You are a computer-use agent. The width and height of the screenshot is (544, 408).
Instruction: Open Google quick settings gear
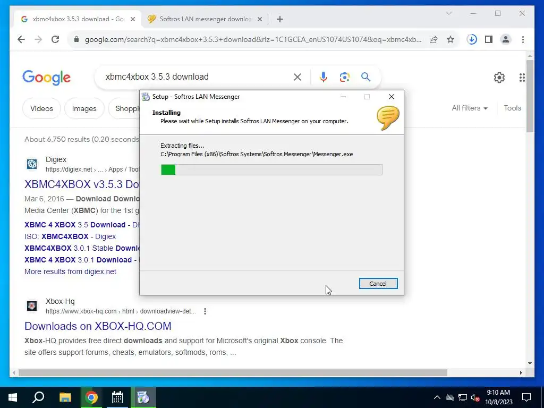pyautogui.click(x=499, y=78)
